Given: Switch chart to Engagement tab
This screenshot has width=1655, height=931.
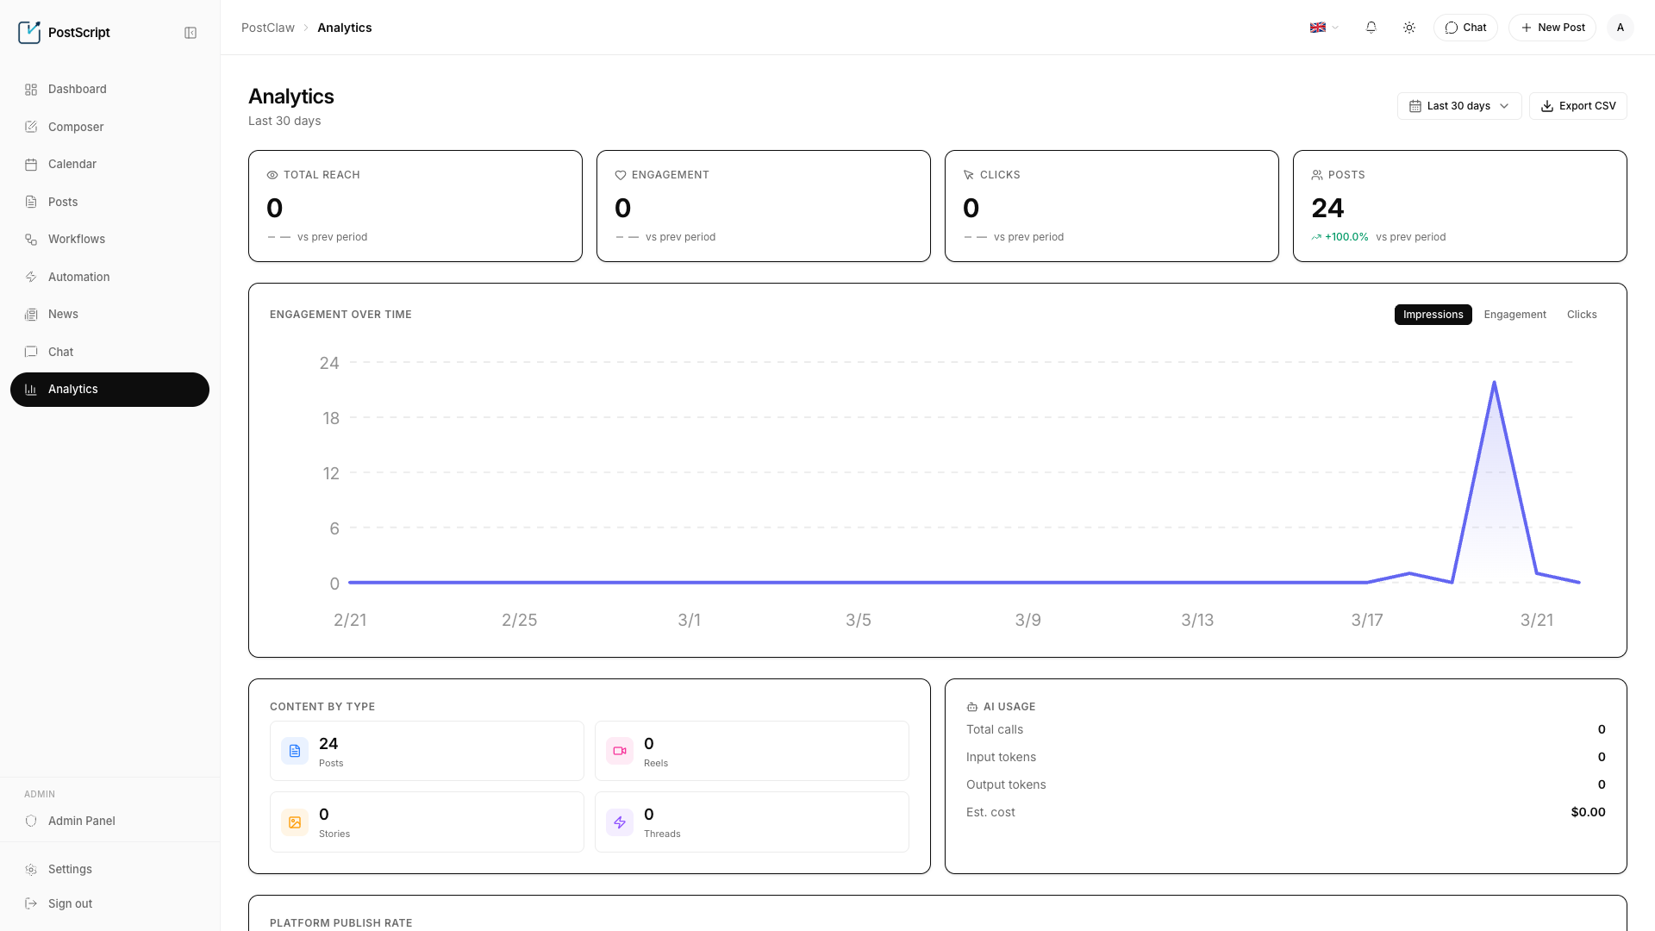Looking at the screenshot, I should (1514, 315).
